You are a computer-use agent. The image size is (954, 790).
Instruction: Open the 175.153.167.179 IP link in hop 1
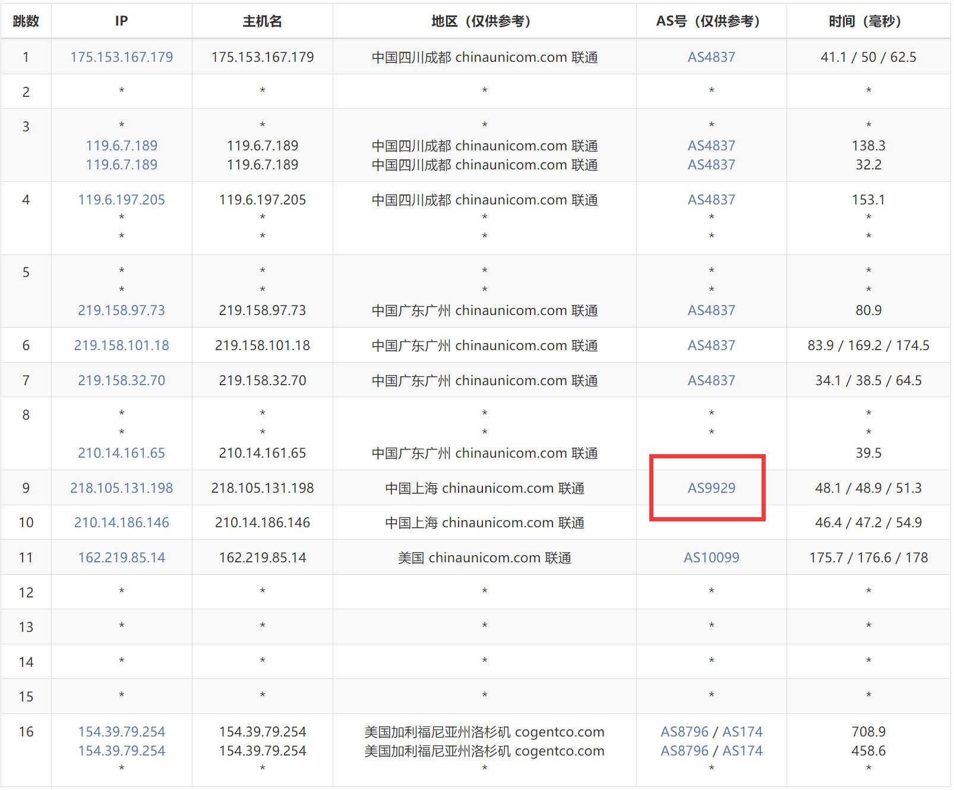121,57
